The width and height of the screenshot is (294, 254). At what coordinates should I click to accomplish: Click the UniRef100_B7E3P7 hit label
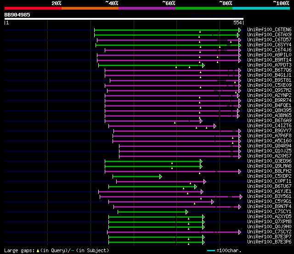(x=269, y=237)
